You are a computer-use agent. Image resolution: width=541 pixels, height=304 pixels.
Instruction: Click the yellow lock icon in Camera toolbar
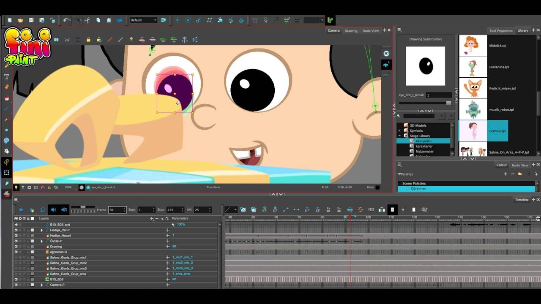(88, 40)
